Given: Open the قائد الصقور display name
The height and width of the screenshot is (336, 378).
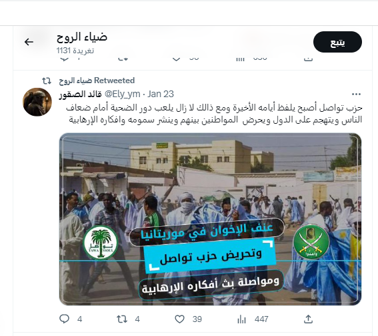Looking at the screenshot, I should pyautogui.click(x=81, y=94).
